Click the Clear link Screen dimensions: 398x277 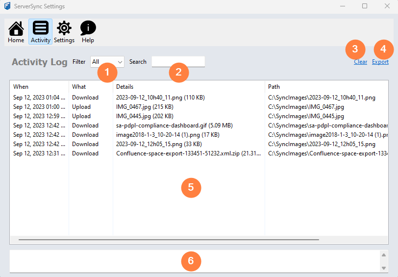(x=360, y=62)
